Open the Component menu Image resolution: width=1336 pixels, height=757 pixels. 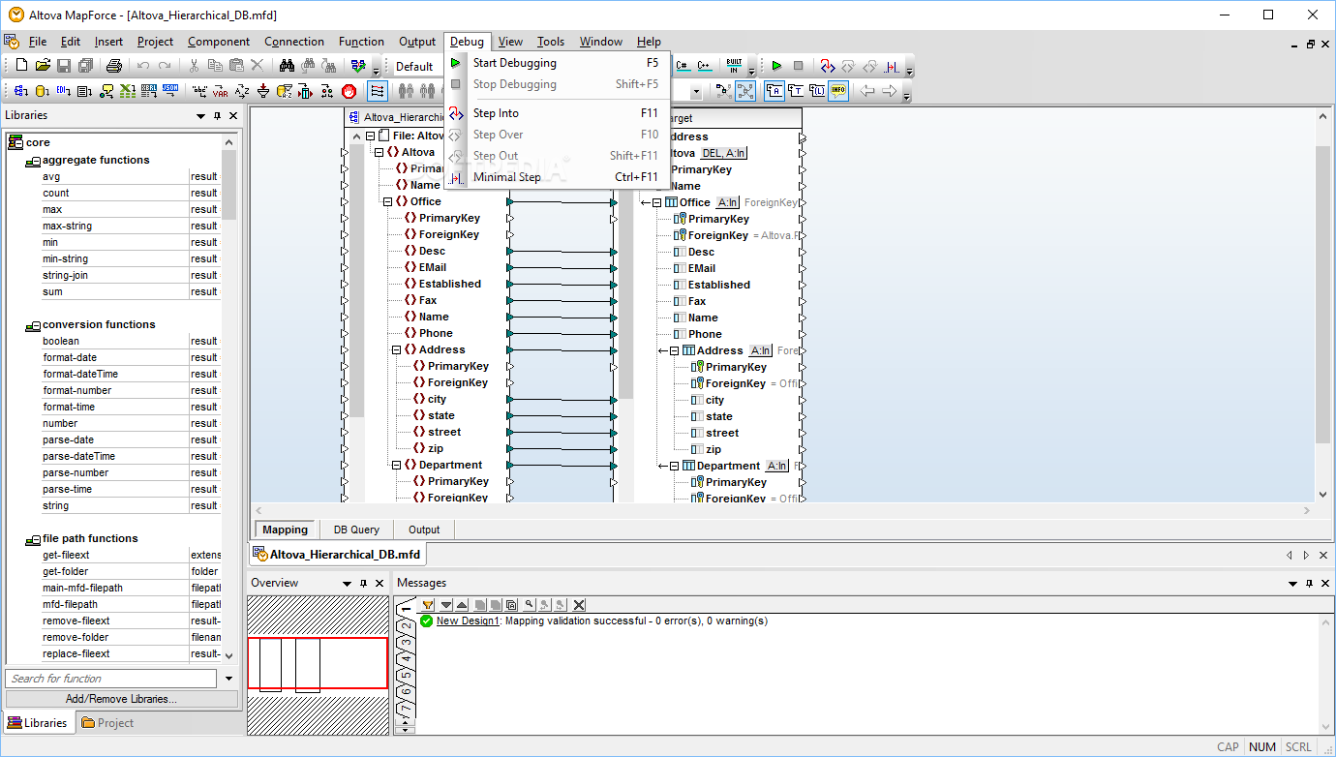click(219, 42)
